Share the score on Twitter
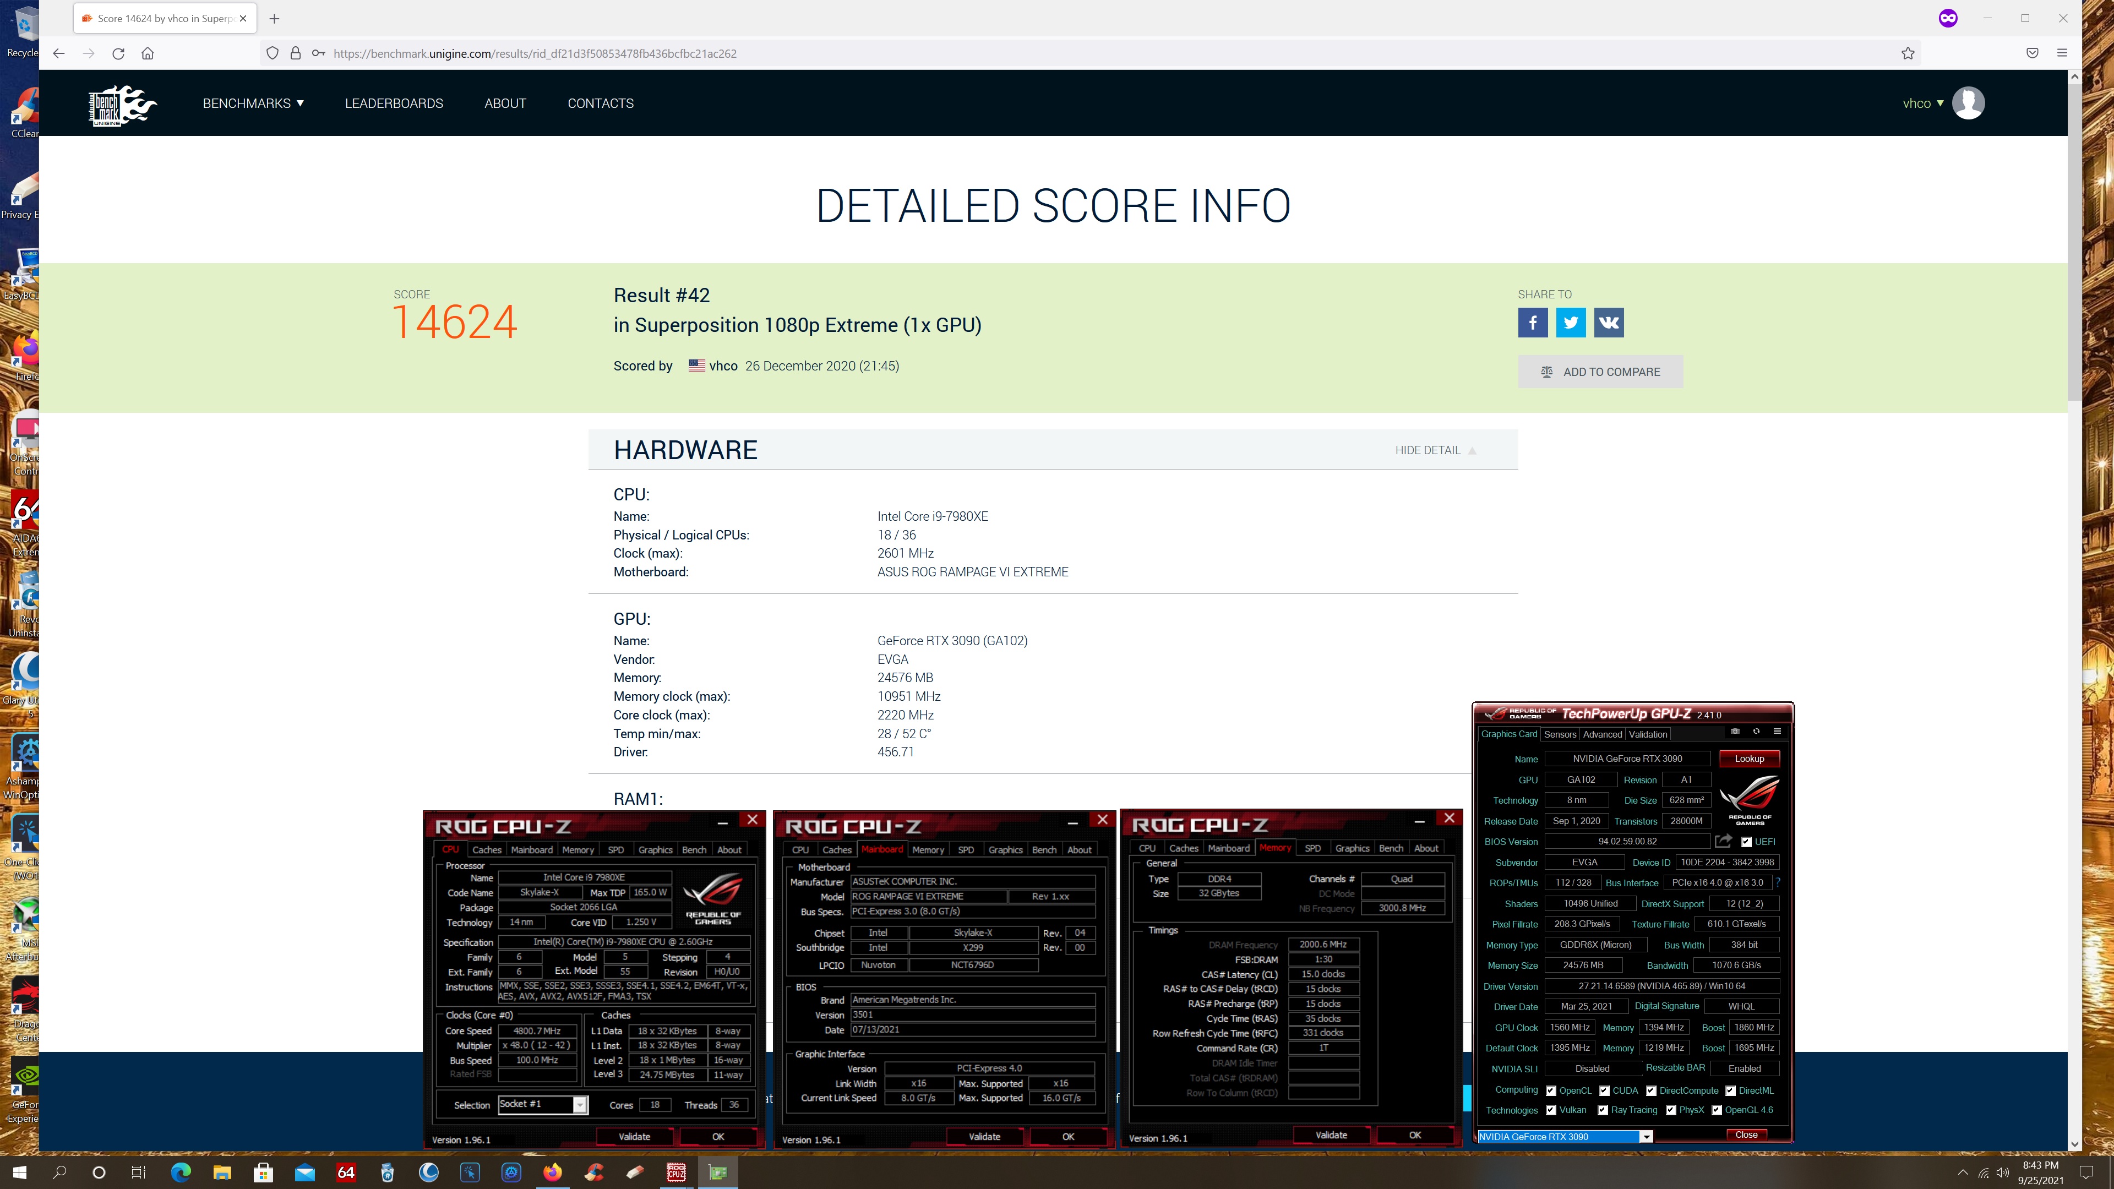Image resolution: width=2114 pixels, height=1189 pixels. pyautogui.click(x=1571, y=323)
